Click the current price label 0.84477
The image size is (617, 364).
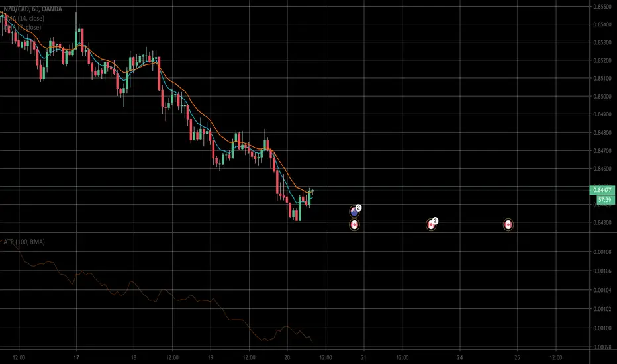602,190
